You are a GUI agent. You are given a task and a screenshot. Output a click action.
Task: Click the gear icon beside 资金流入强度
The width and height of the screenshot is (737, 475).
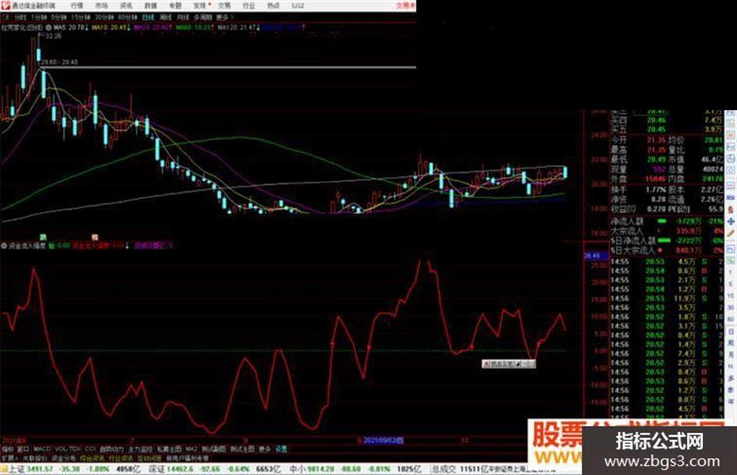tap(4, 246)
